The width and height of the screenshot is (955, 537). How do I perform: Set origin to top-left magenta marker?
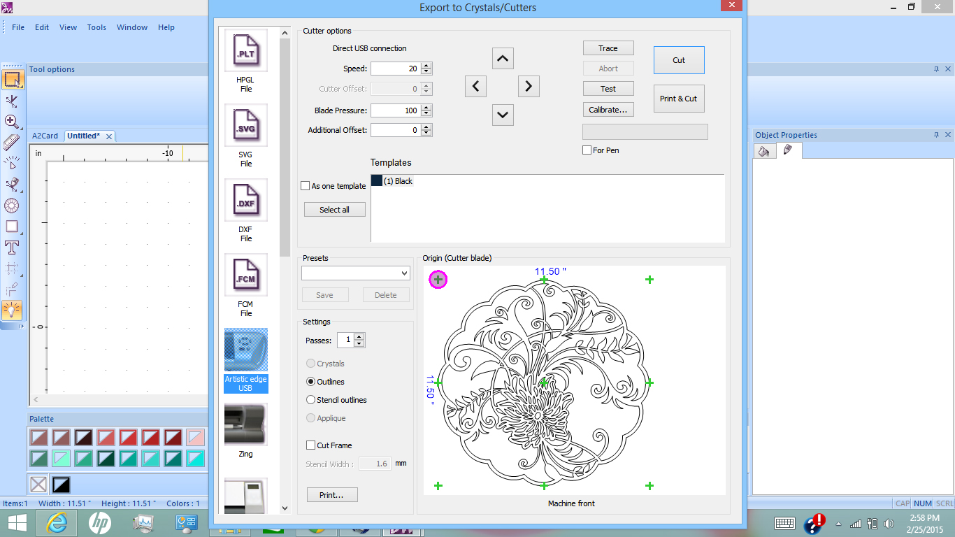click(x=438, y=280)
